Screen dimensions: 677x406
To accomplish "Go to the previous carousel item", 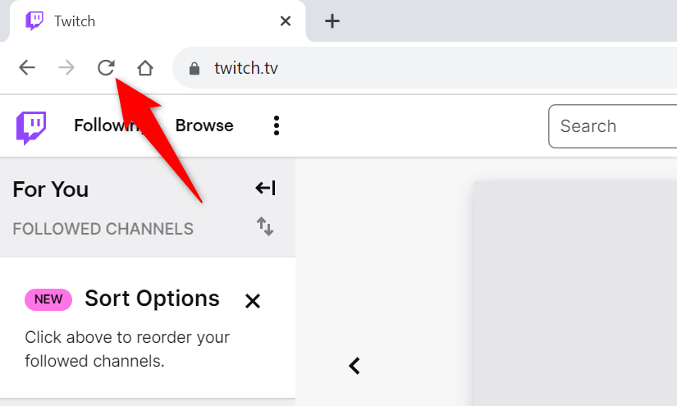I will point(355,366).
